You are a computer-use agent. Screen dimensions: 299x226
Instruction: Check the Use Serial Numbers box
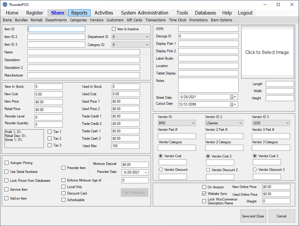[7, 171]
